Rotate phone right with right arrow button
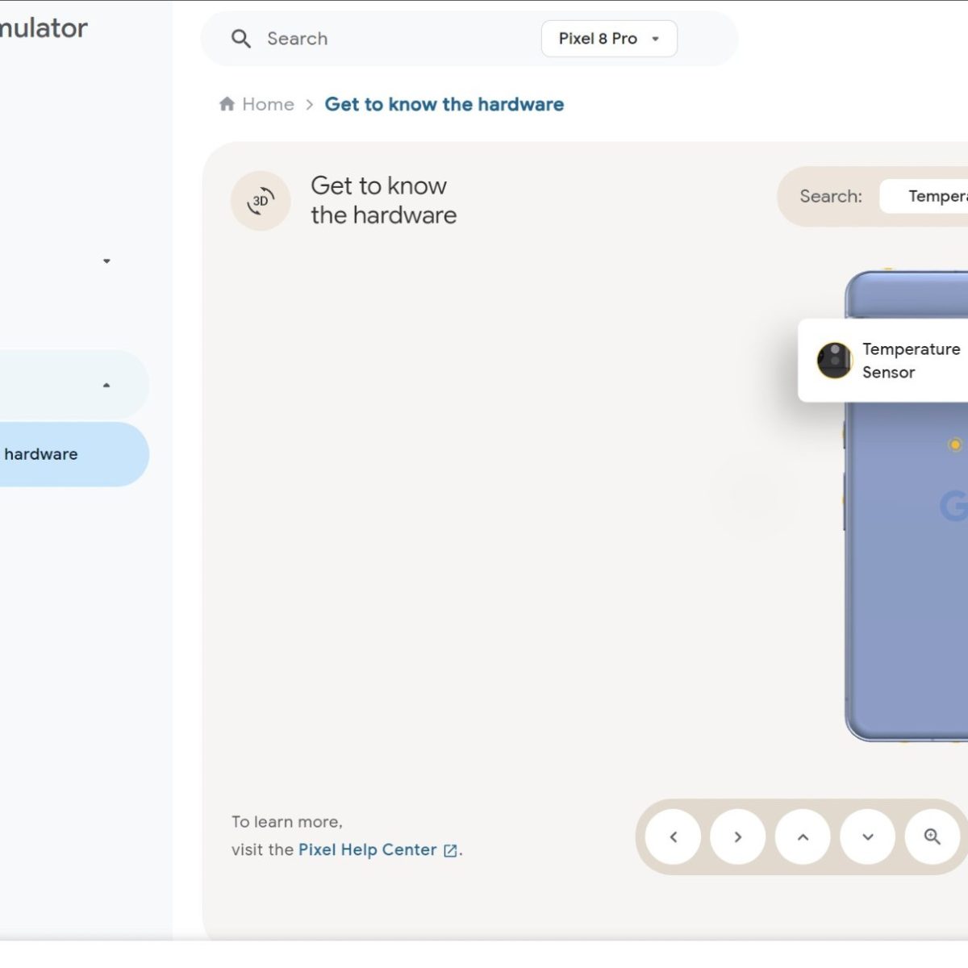Image resolution: width=968 pixels, height=968 pixels. coord(738,837)
